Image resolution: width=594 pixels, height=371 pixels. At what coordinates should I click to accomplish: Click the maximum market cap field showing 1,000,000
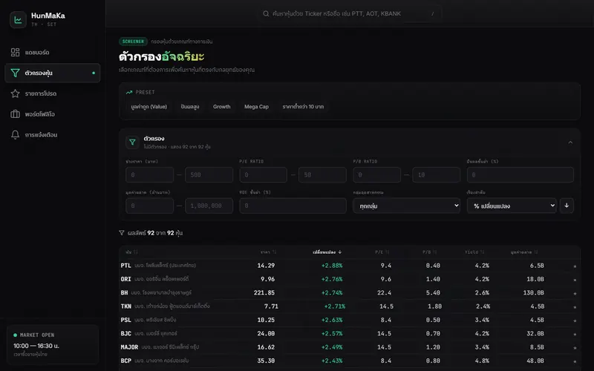209,206
